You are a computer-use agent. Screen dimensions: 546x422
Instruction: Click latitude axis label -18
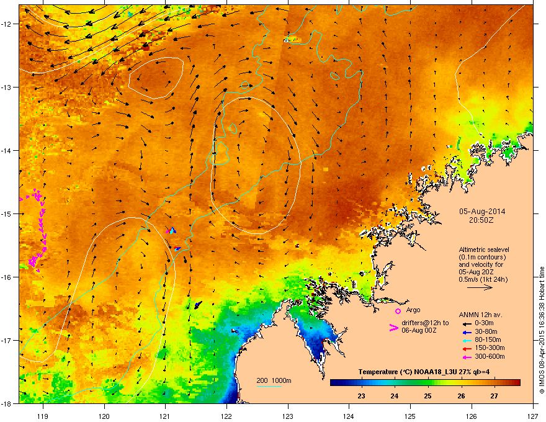(x=7, y=403)
